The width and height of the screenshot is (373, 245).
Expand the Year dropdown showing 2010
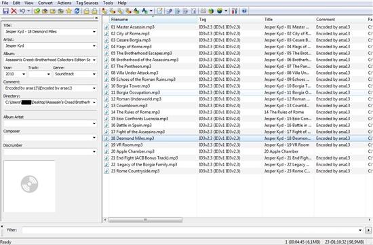24,74
